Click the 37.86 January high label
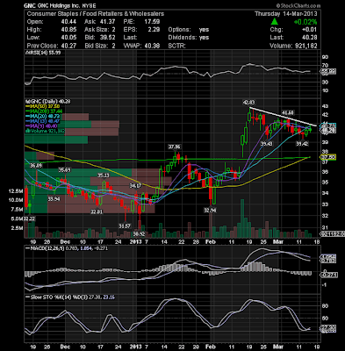 pyautogui.click(x=174, y=147)
